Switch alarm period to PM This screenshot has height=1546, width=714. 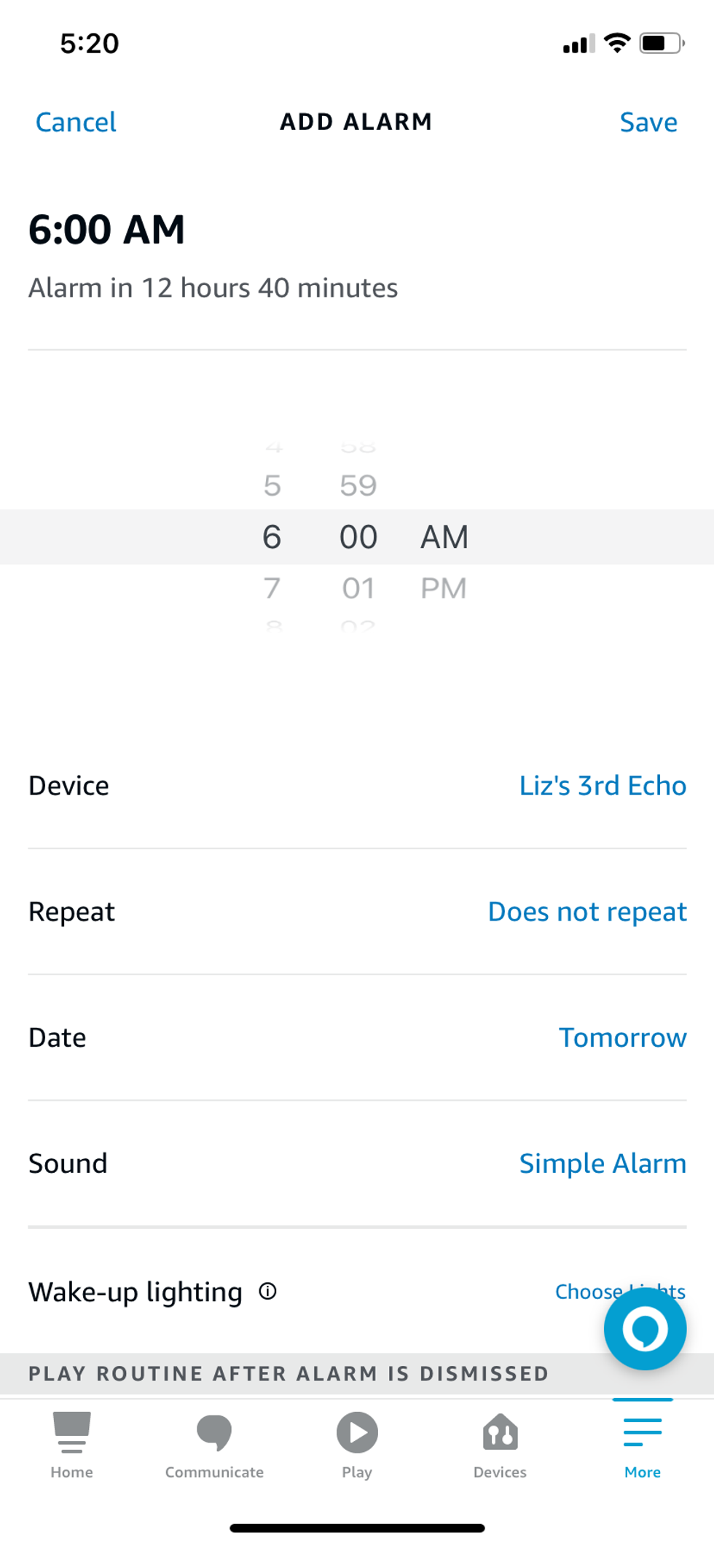click(x=444, y=587)
